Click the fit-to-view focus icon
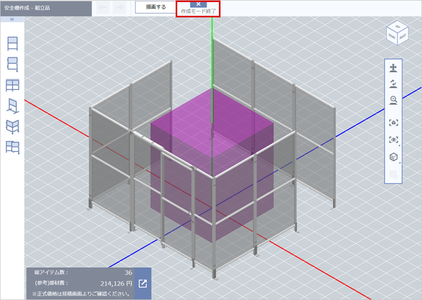This screenshot has height=300, width=422. pos(393,122)
